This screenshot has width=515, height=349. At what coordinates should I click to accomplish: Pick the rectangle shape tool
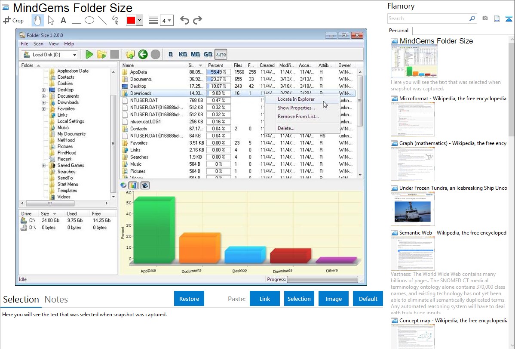[x=76, y=20]
